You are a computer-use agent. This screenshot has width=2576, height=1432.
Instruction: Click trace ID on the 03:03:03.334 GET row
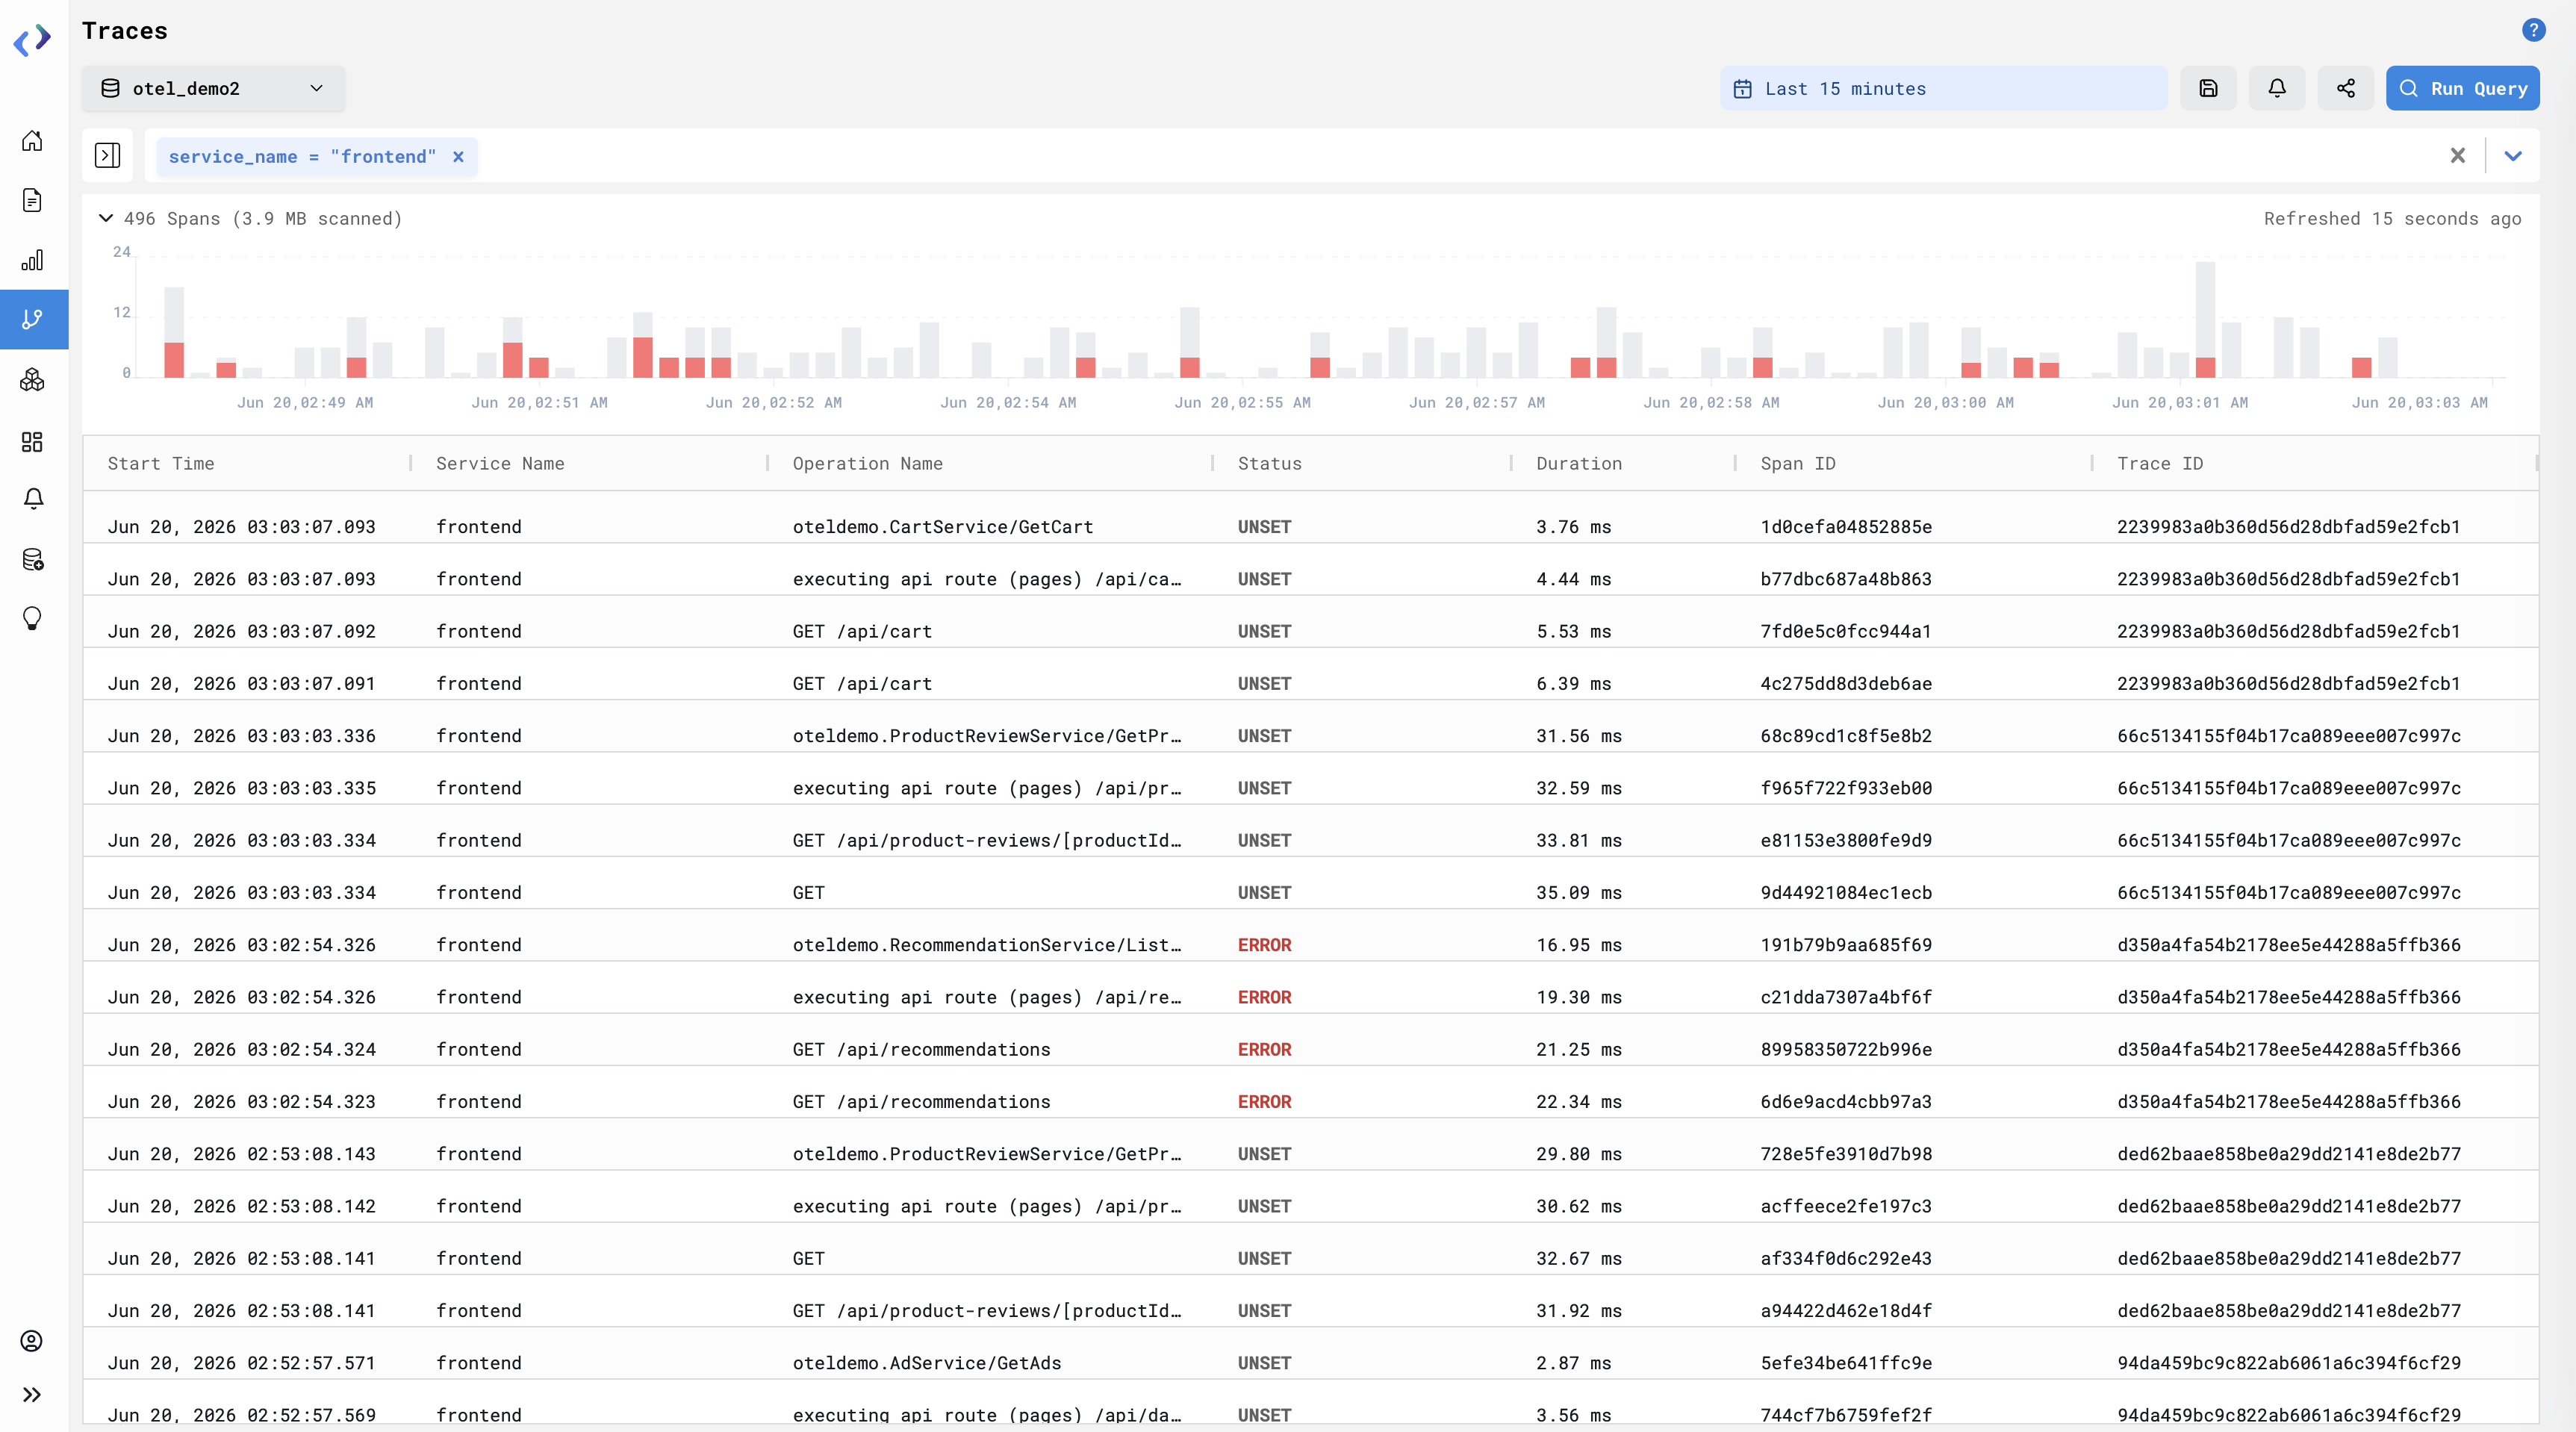(2288, 892)
